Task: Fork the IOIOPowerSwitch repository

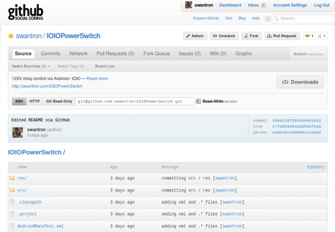Action: pyautogui.click(x=252, y=36)
